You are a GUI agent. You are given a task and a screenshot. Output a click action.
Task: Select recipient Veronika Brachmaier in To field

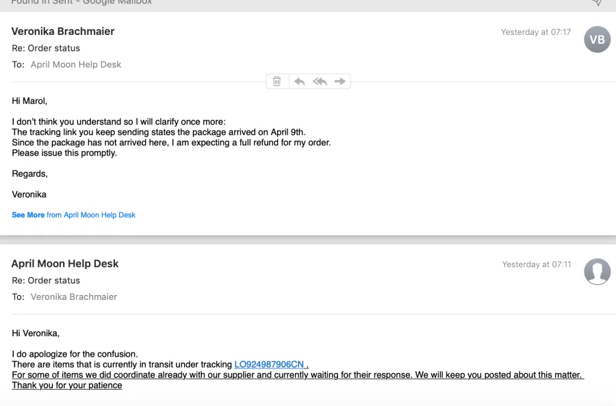pos(74,296)
